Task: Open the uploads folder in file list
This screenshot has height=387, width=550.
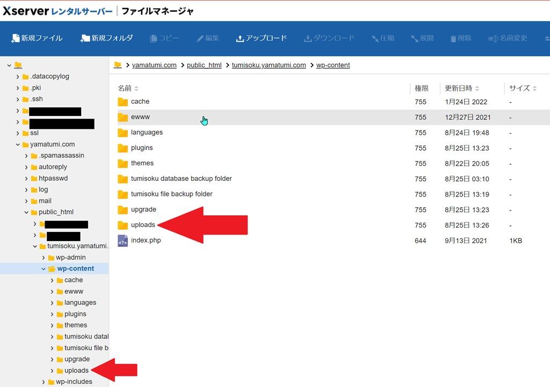Action: click(x=143, y=225)
